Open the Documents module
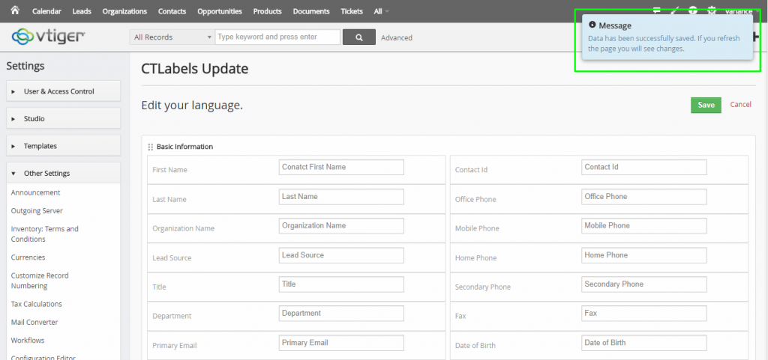 (311, 11)
